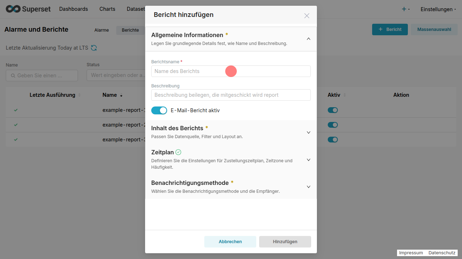
Task: Open the Einstellungen menu
Action: click(438, 9)
